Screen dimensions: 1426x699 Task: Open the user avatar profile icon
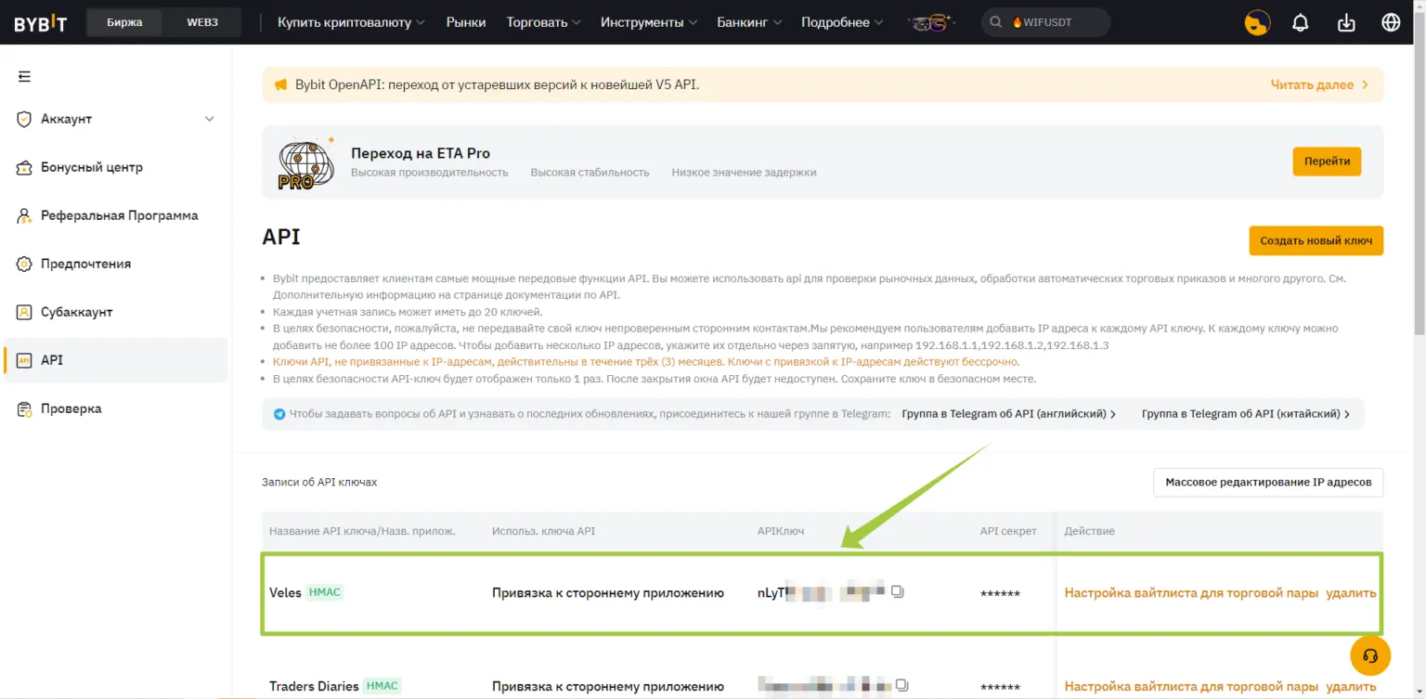click(x=1256, y=21)
